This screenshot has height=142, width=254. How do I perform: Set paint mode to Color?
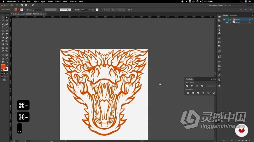[2, 74]
